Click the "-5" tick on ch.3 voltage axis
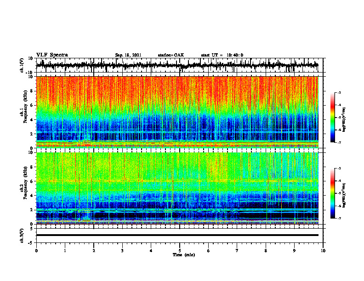Viewport: 364px width, 281px height. coord(31,243)
